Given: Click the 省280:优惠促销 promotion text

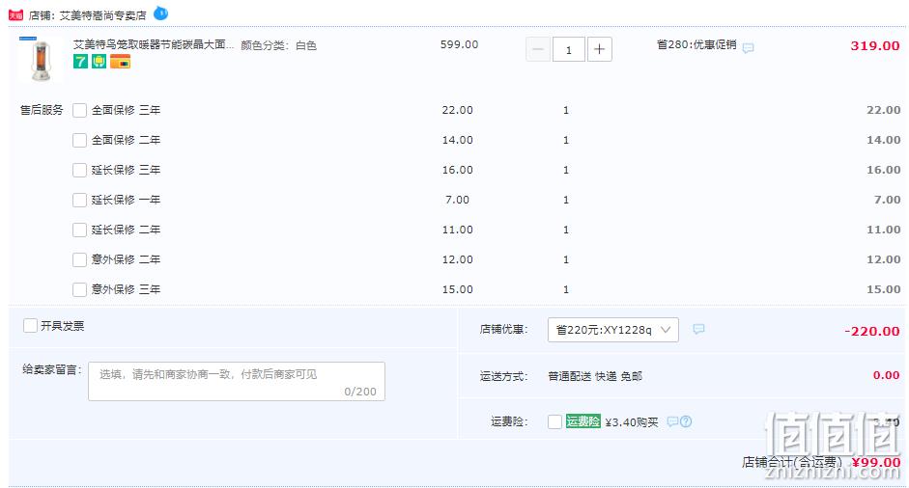Looking at the screenshot, I should [696, 44].
